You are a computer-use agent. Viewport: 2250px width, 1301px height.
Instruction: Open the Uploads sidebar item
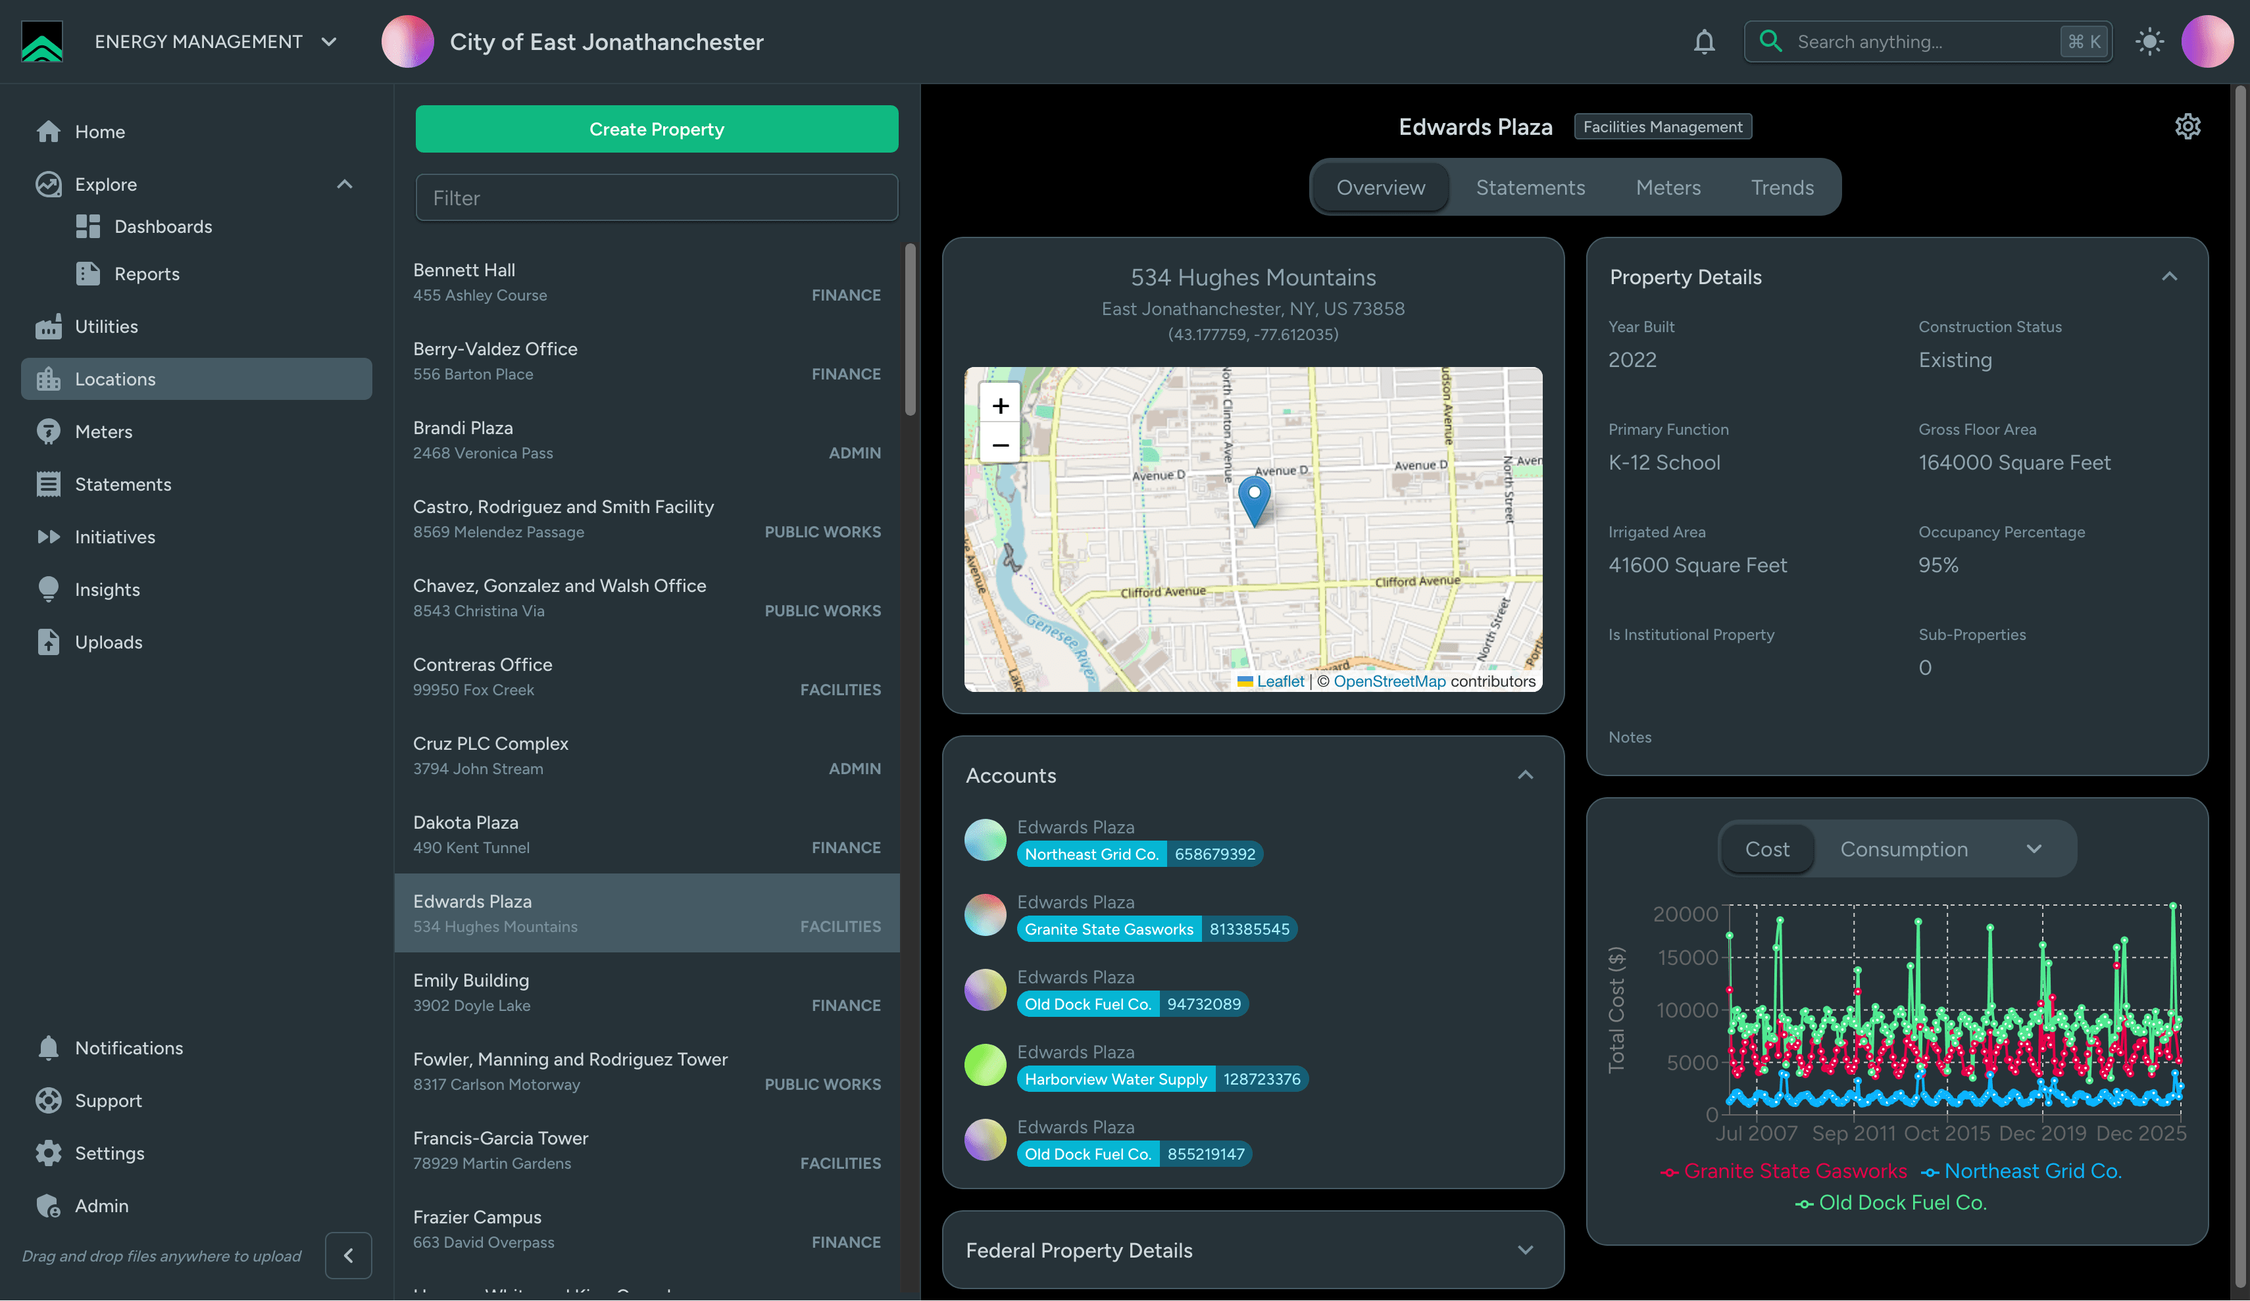click(108, 643)
